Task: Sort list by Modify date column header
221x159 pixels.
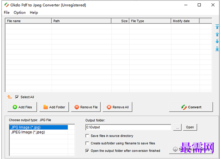Action: pos(185,21)
